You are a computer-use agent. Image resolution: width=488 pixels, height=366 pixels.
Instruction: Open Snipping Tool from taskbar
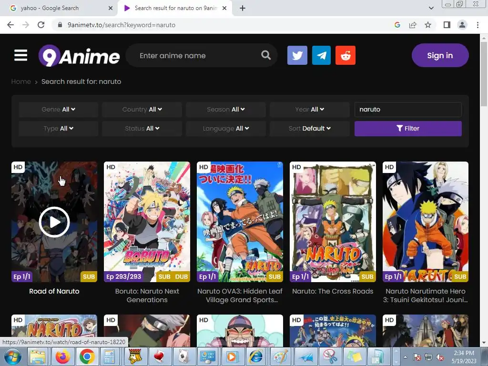click(329, 357)
